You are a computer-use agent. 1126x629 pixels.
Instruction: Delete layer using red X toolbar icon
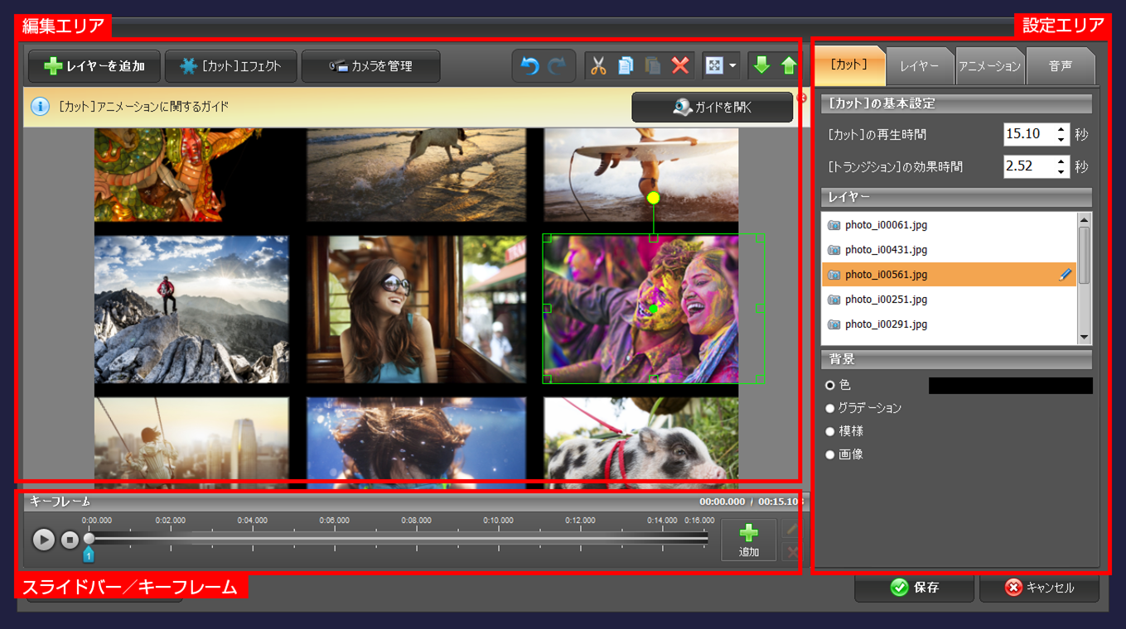[x=680, y=66]
